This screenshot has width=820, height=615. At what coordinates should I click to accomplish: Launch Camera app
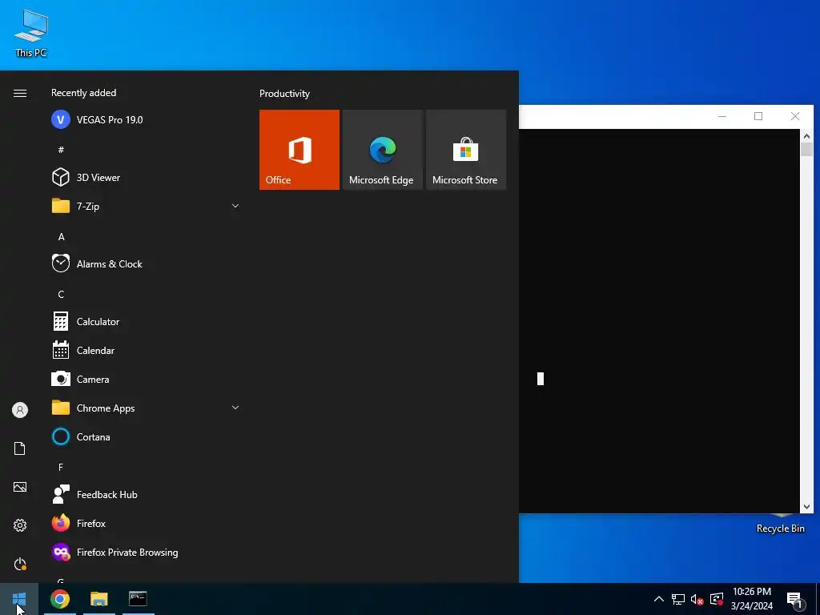point(145,379)
